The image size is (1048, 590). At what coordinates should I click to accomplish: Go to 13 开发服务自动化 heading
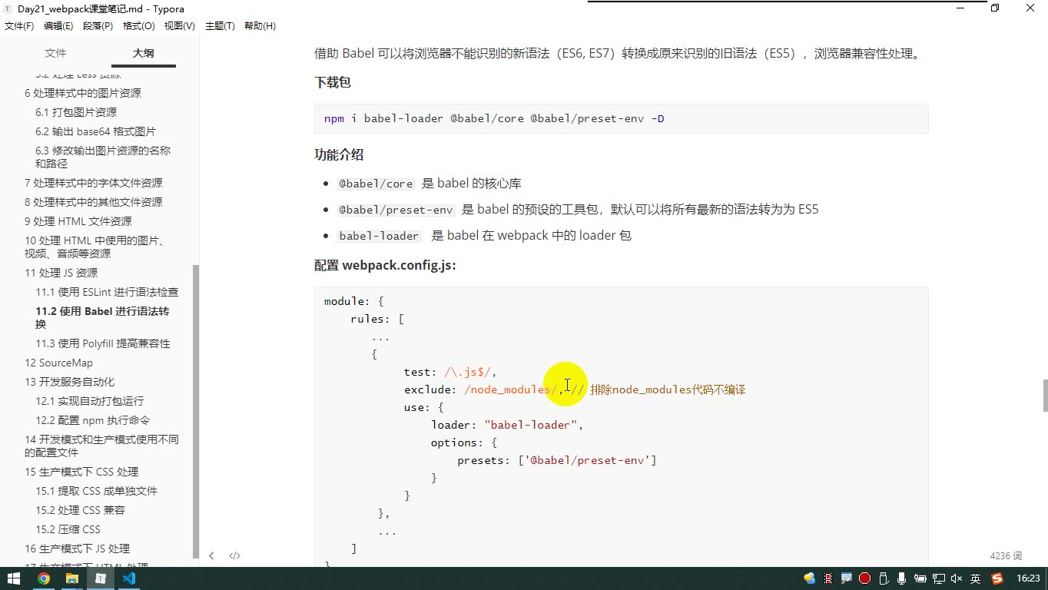tap(69, 382)
